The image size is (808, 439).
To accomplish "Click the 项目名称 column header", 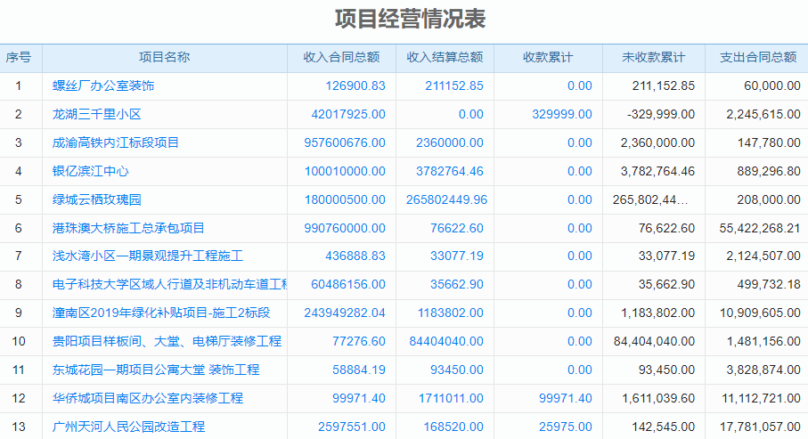I will coord(164,57).
